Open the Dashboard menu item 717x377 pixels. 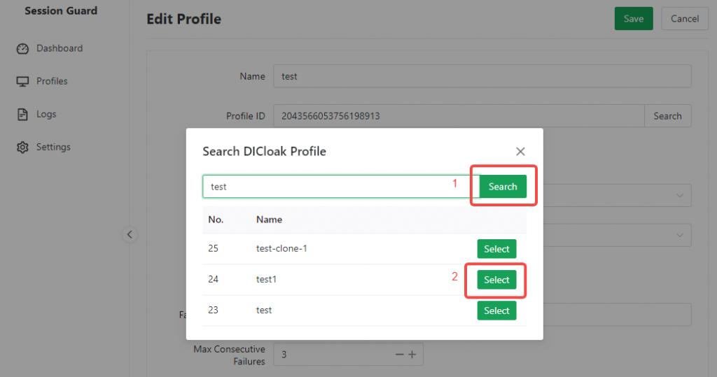click(59, 48)
